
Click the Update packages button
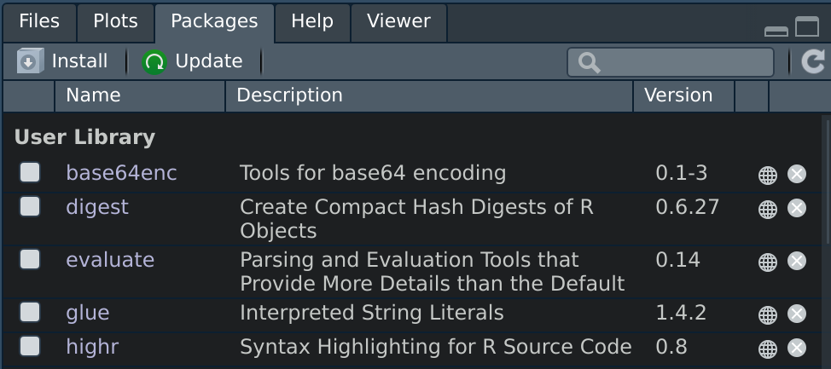193,61
